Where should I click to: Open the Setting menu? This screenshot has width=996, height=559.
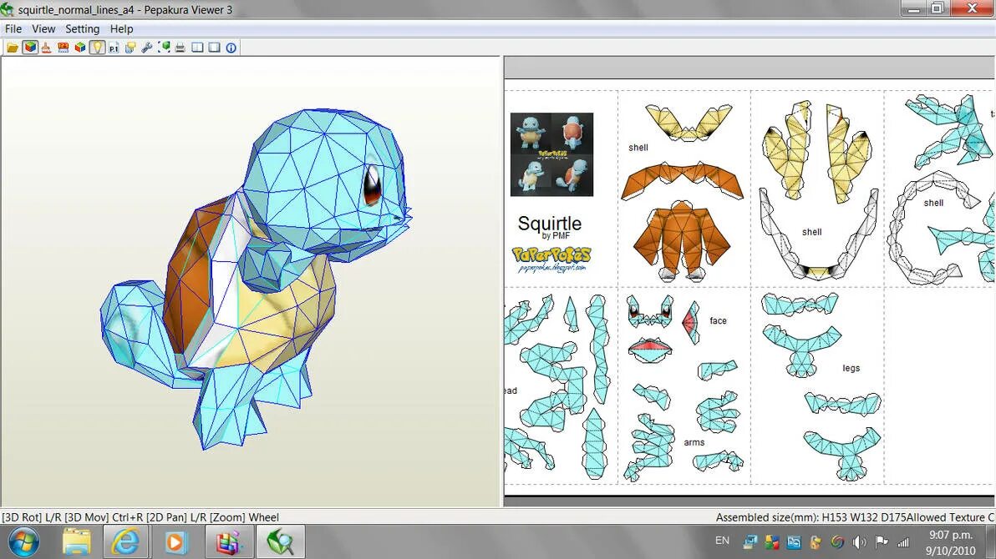tap(83, 28)
